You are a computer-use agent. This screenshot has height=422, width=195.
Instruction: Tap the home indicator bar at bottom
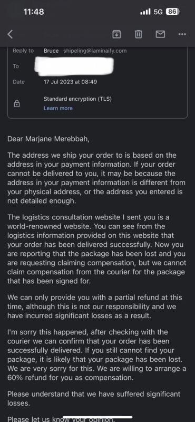(97, 417)
